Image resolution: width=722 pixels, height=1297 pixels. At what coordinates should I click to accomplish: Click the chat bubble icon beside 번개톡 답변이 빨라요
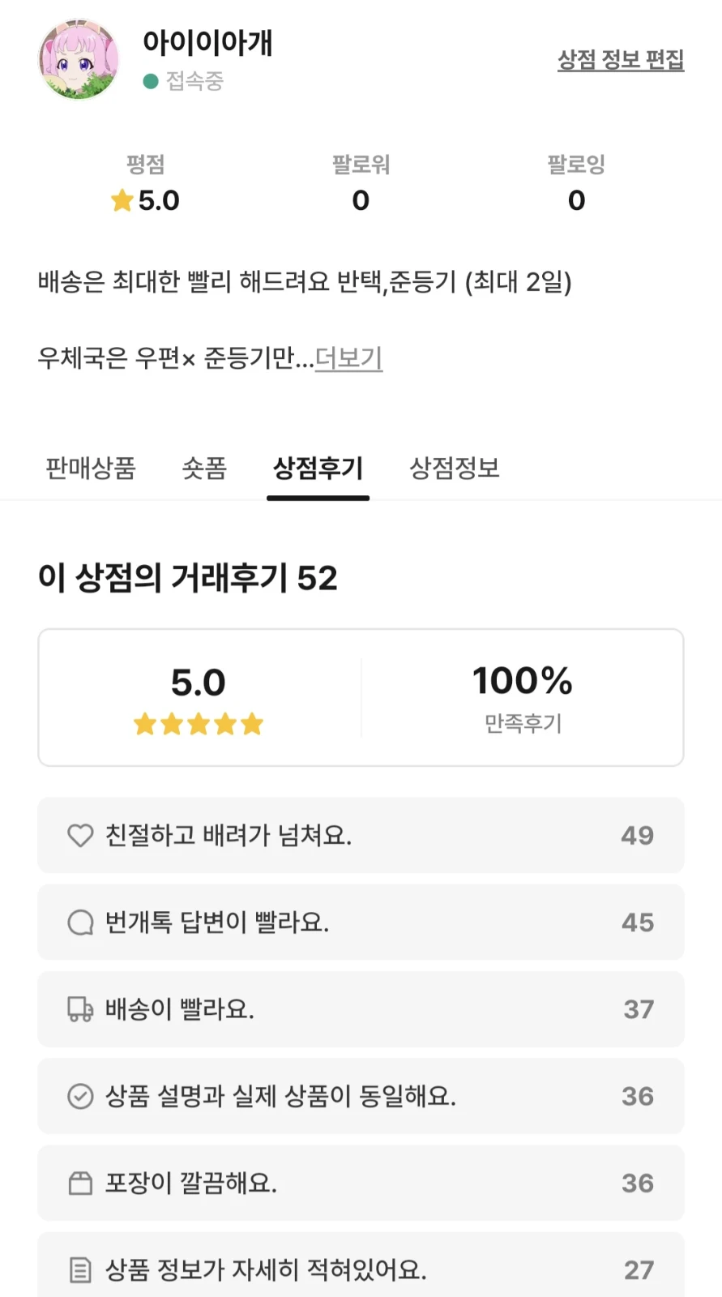80,922
